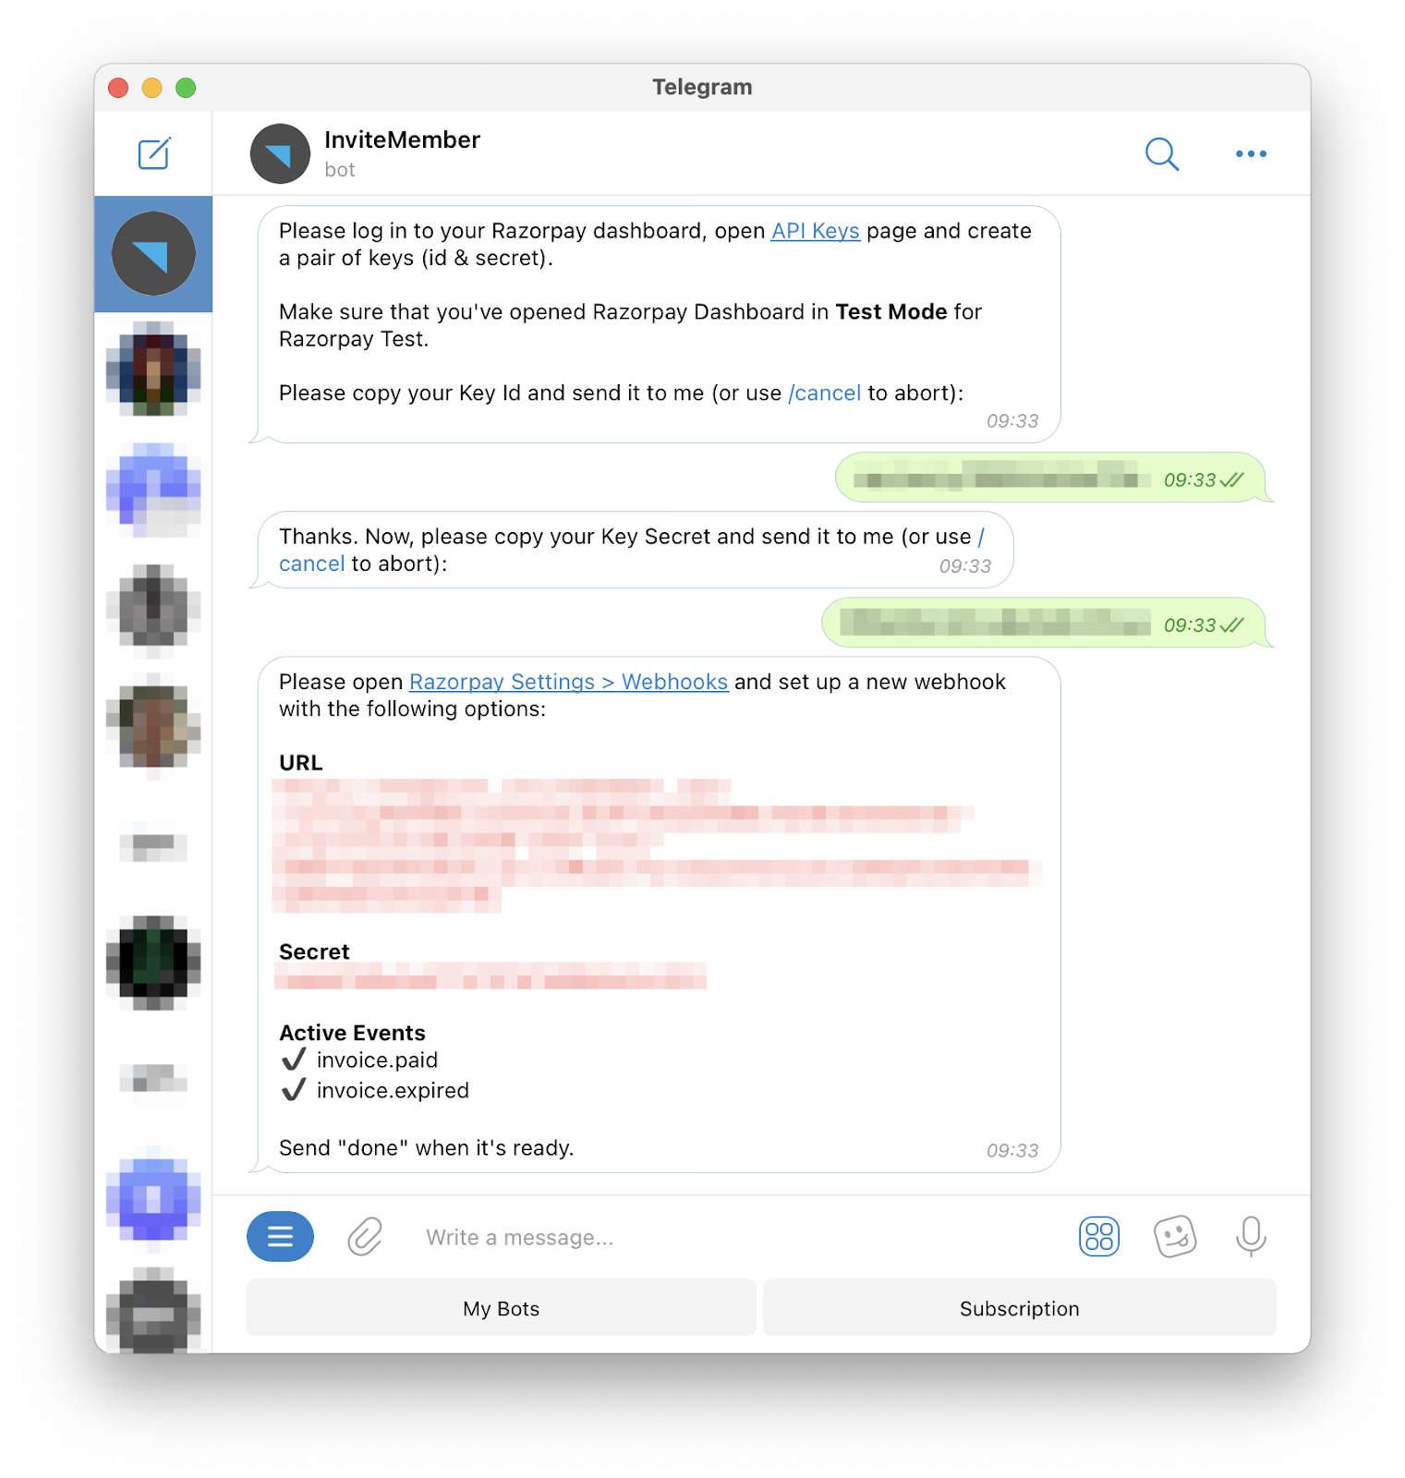The width and height of the screenshot is (1405, 1478).
Task: Toggle the bot keyboard grid icon
Action: tap(1099, 1236)
